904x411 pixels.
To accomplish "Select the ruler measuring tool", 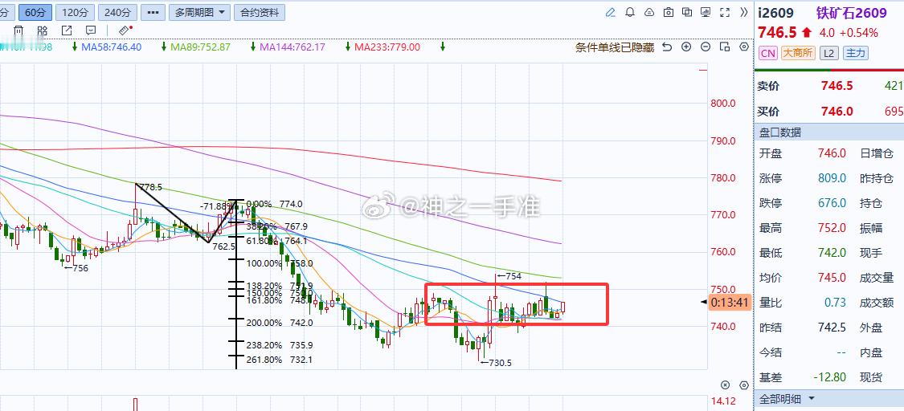I will click(125, 30).
